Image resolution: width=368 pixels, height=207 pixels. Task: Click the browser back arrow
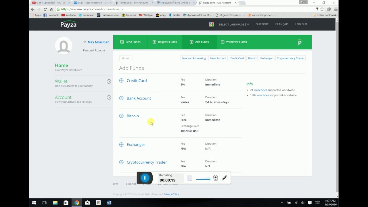(32, 9)
